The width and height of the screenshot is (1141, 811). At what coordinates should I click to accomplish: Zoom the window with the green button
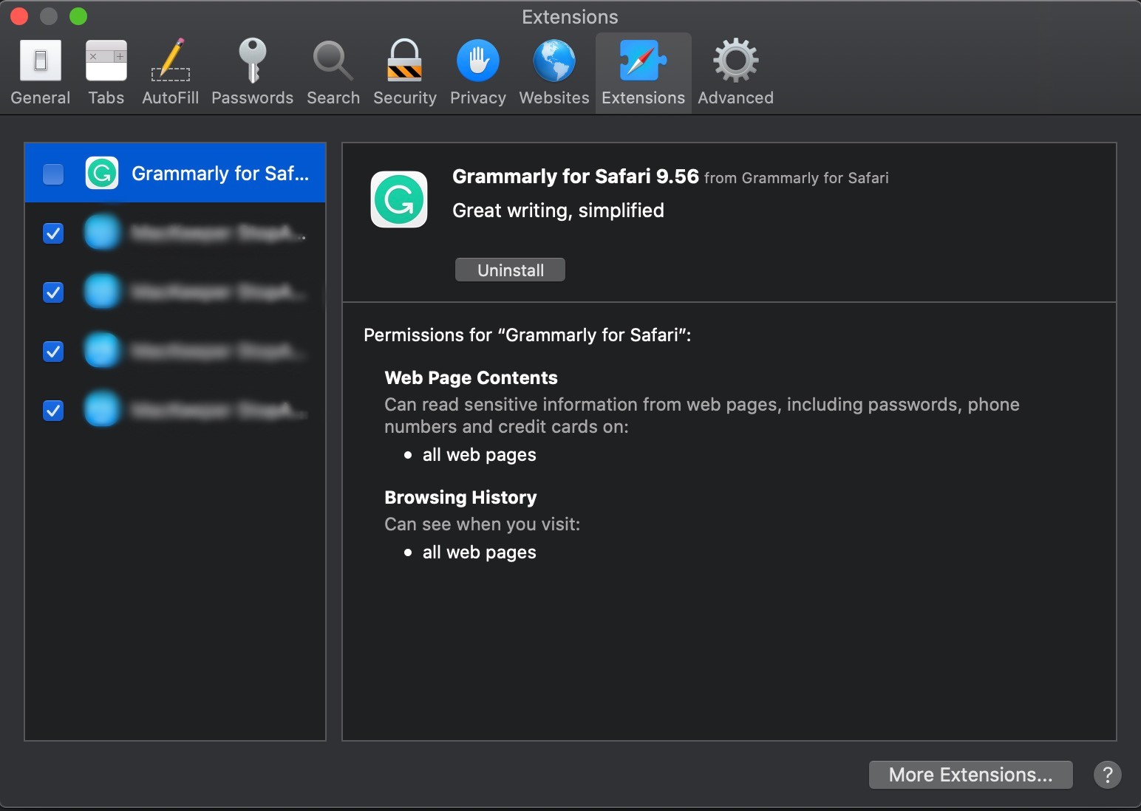coord(78,16)
